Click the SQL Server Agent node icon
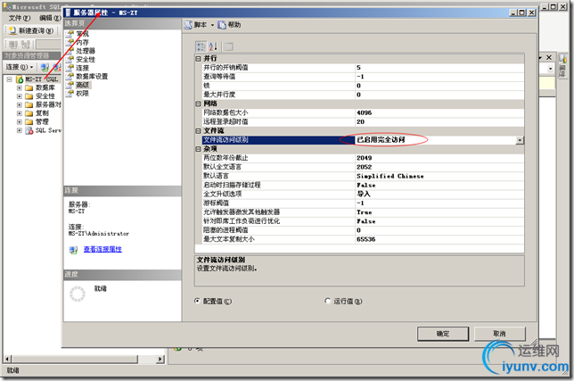 29,130
